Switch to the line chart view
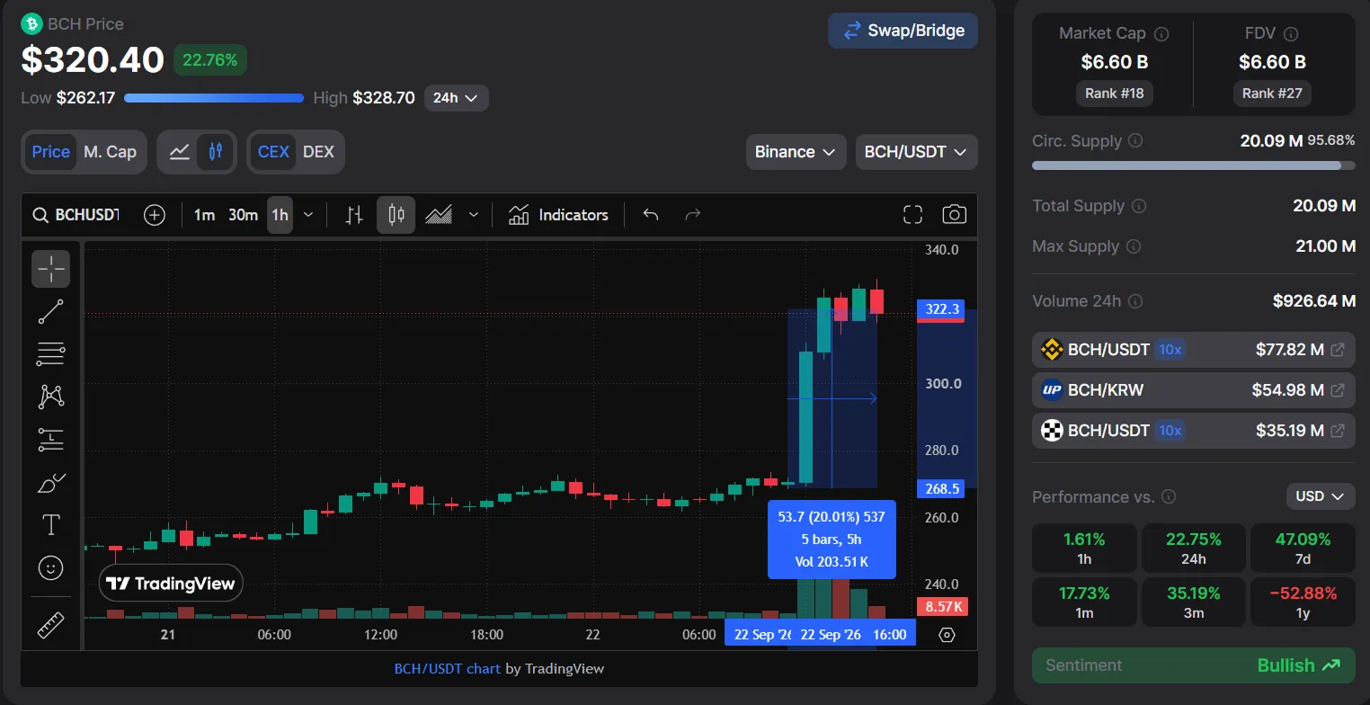 tap(179, 152)
